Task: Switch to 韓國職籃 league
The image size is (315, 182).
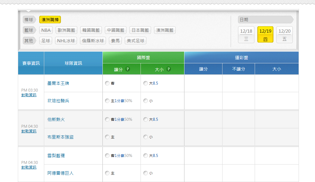Action: pos(91,30)
